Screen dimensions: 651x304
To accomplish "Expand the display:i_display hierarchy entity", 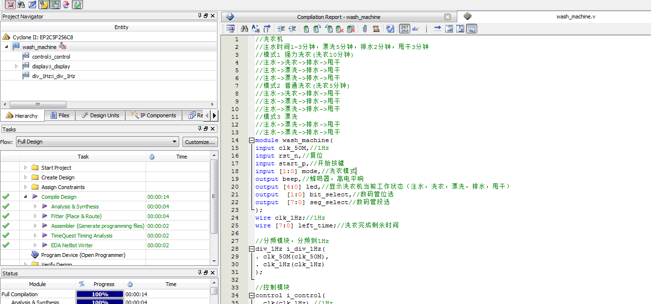I will point(16,66).
